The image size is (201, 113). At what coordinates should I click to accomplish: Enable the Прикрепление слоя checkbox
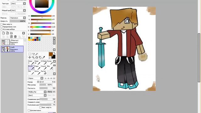2,27
